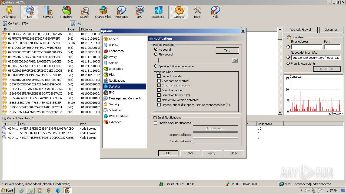Open the Search toolbar icon
The width and height of the screenshot is (346, 194).
[85, 12]
